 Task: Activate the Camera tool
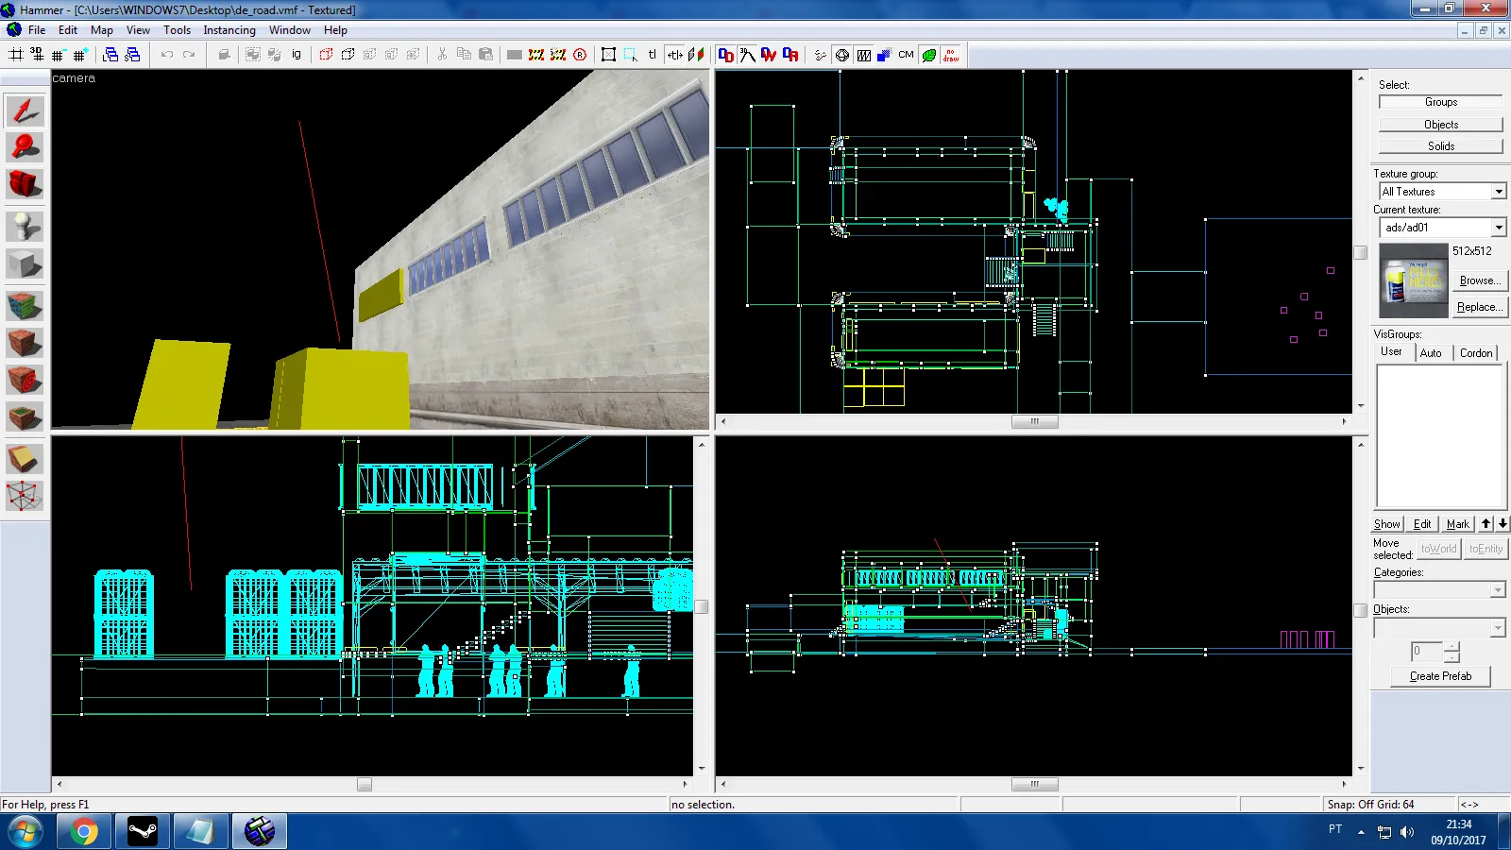pos(25,184)
